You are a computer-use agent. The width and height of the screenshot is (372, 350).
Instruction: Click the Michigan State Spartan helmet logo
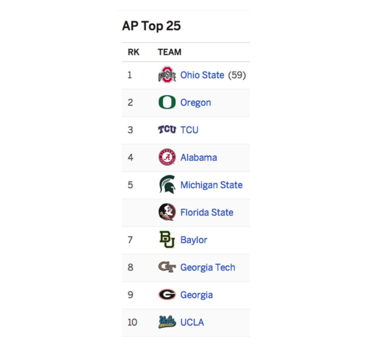point(167,185)
